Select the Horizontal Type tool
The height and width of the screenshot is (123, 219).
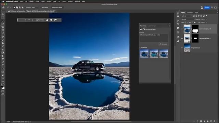pyautogui.click(x=3, y=65)
